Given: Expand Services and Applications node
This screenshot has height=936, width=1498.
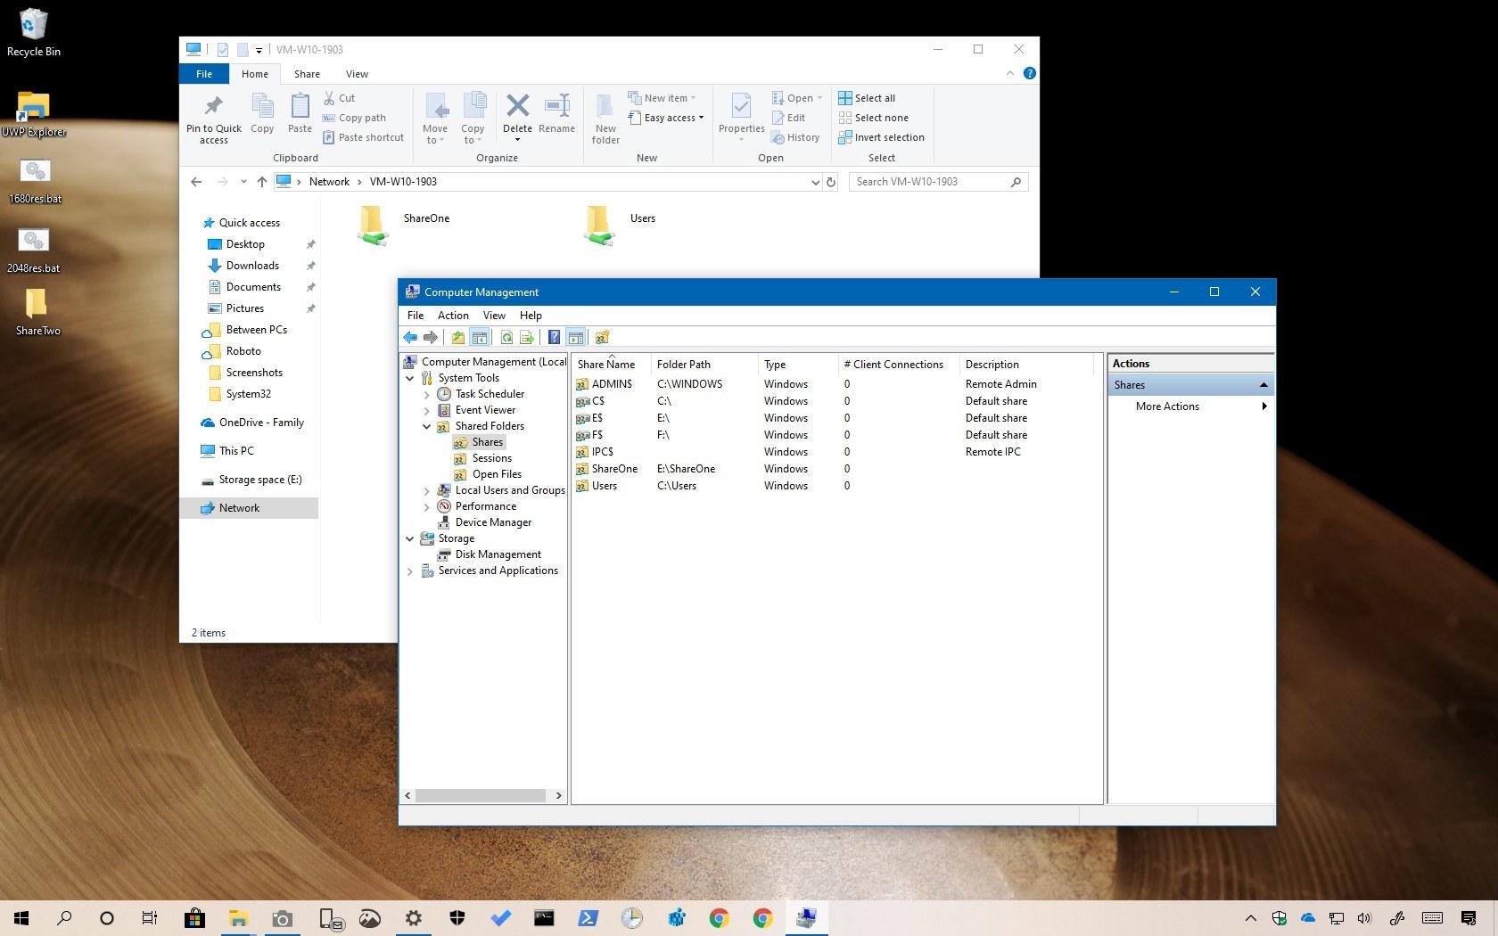Looking at the screenshot, I should (x=410, y=571).
